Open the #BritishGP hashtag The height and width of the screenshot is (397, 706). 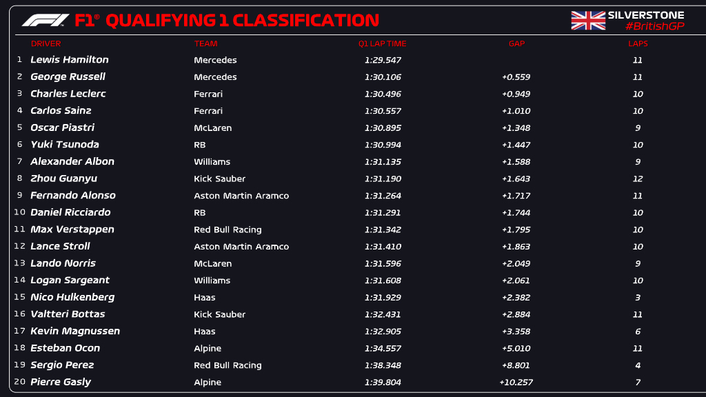click(x=654, y=26)
